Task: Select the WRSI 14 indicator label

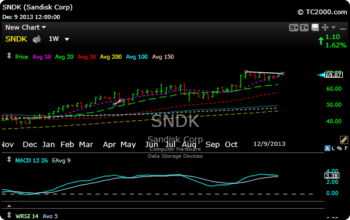Action: coord(27,216)
